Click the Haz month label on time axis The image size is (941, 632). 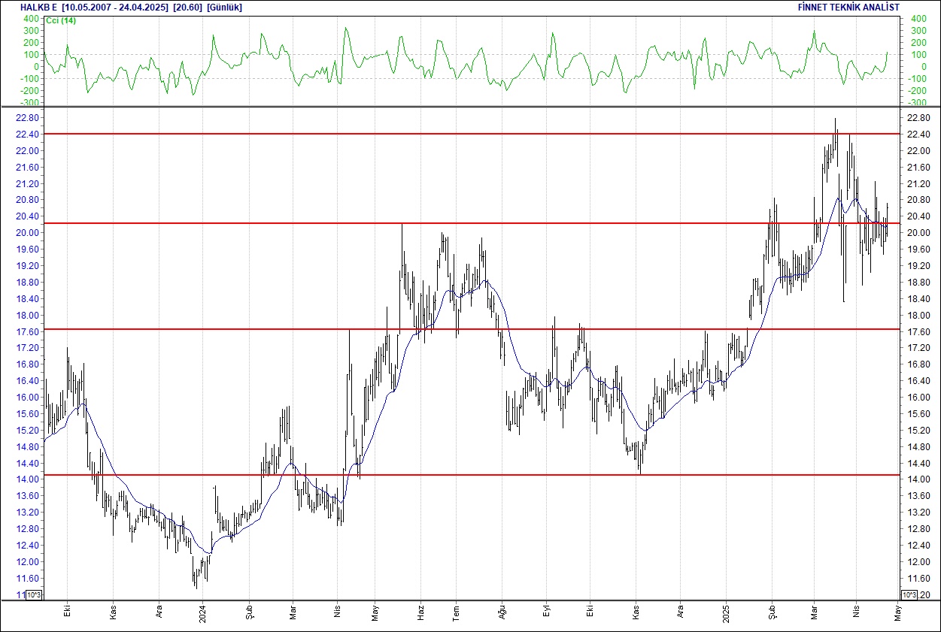[421, 613]
